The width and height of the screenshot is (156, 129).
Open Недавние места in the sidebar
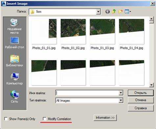click(x=14, y=26)
